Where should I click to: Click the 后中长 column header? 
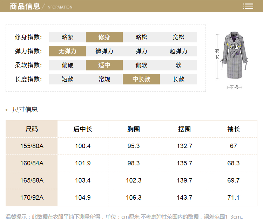(83, 129)
